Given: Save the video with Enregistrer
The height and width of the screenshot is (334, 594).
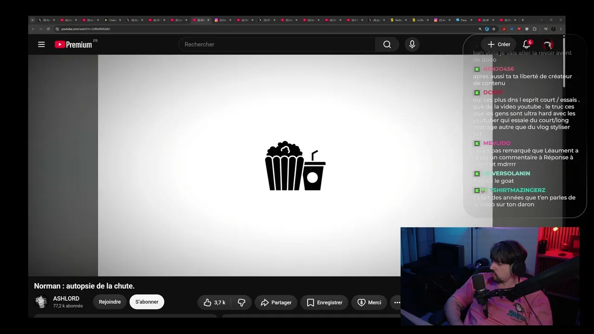Looking at the screenshot, I should 324,302.
